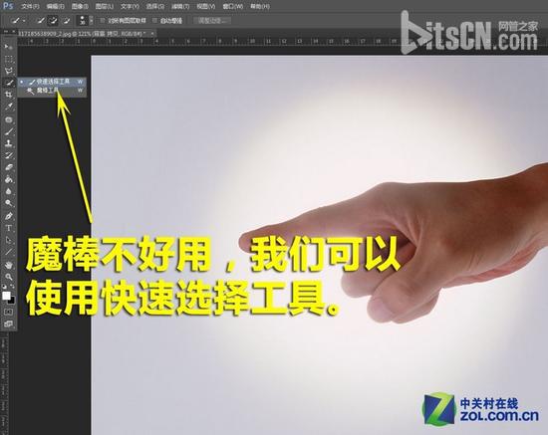Open the 图层(L) menu
Screen dimensions: 548x435
click(x=105, y=6)
